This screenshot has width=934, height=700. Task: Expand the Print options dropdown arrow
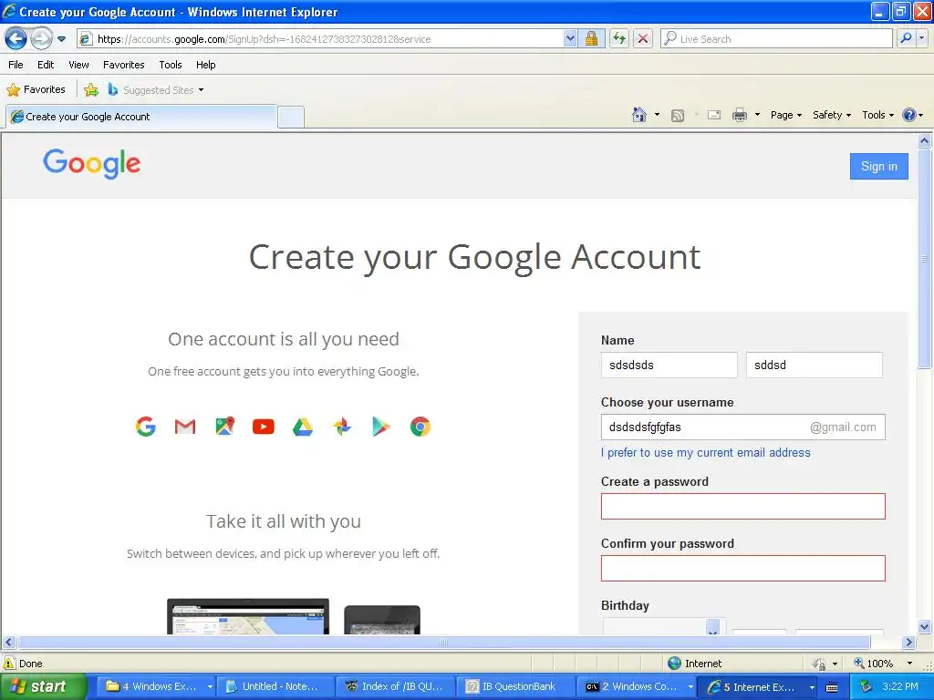[757, 115]
